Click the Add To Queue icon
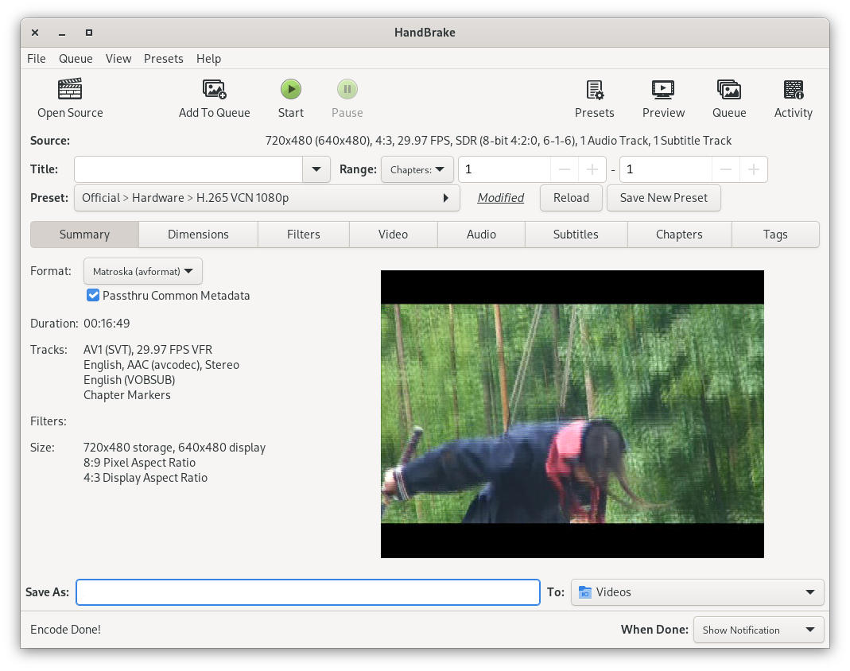 click(x=214, y=89)
